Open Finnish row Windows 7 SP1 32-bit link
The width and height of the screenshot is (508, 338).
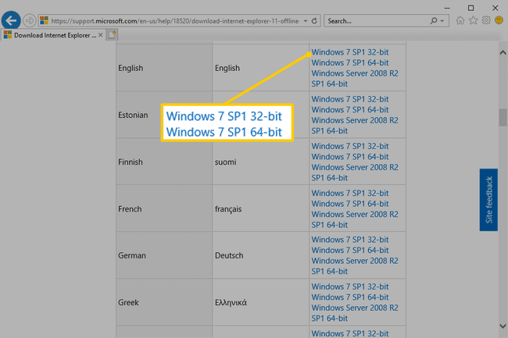350,146
